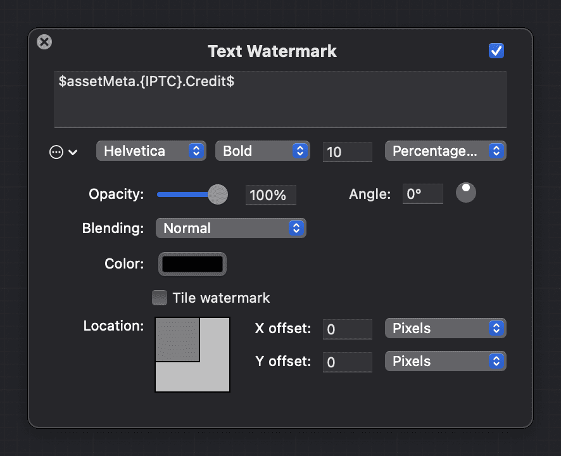
Task: Select bottom-right position in Location grid
Action: click(x=217, y=380)
